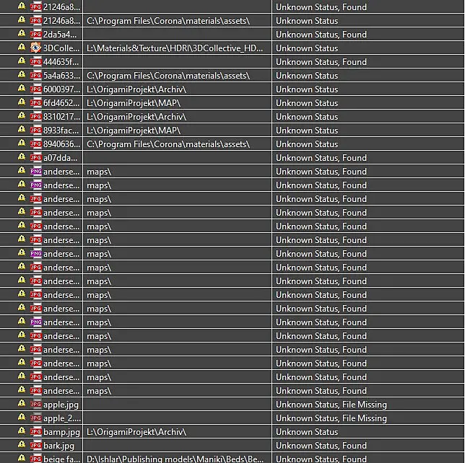Select the file name 6fd4652...
Image resolution: width=465 pixels, height=463 pixels.
coord(61,103)
